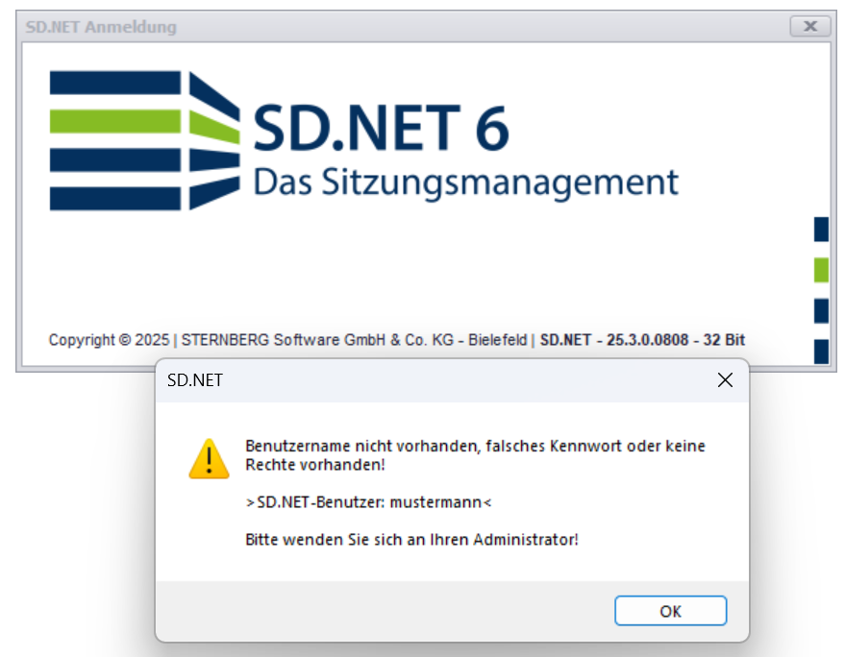Image resolution: width=845 pixels, height=657 pixels.
Task: Click the green square on the right edge
Action: (821, 270)
